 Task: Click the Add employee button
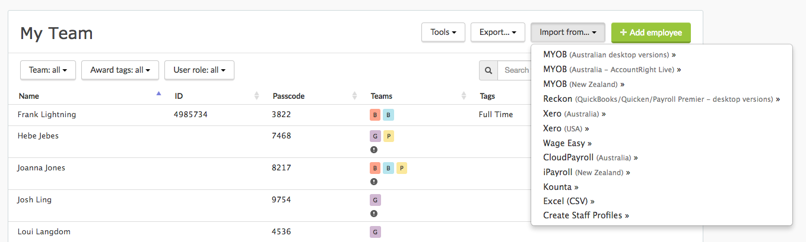pyautogui.click(x=651, y=33)
